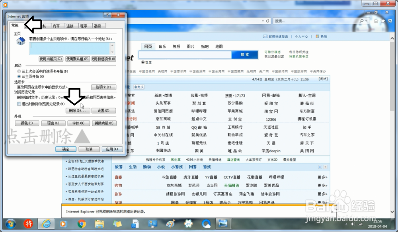Screen dimensions: 398x232
Task: Click 设置(S) button for browsing history
Action: coord(103,111)
